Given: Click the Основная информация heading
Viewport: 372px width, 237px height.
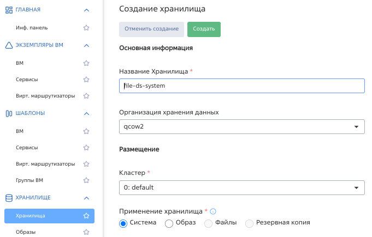Looking at the screenshot, I should [156, 48].
